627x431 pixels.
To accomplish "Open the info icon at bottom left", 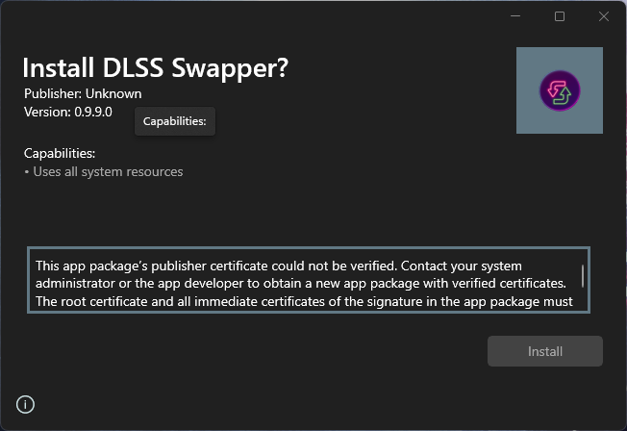I will [25, 404].
